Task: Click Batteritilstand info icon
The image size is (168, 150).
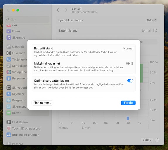Action: coord(155,31)
